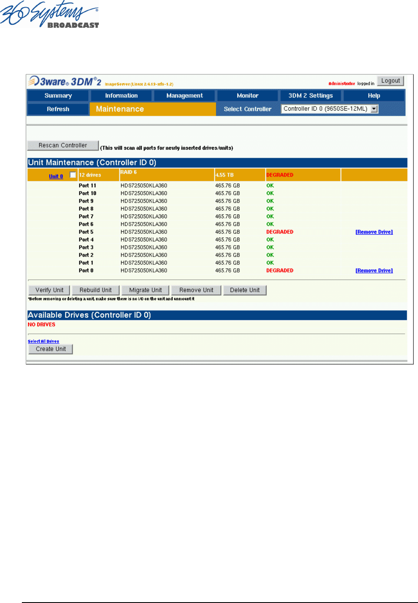The image size is (418, 603).
Task: Click Remove Drive link for Port 0
Action: (374, 271)
